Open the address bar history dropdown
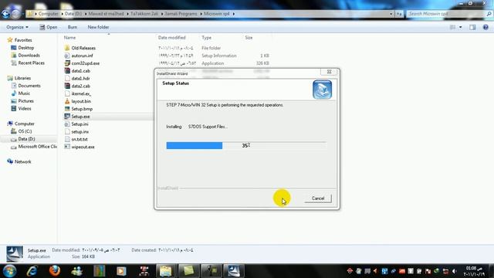 click(x=391, y=14)
